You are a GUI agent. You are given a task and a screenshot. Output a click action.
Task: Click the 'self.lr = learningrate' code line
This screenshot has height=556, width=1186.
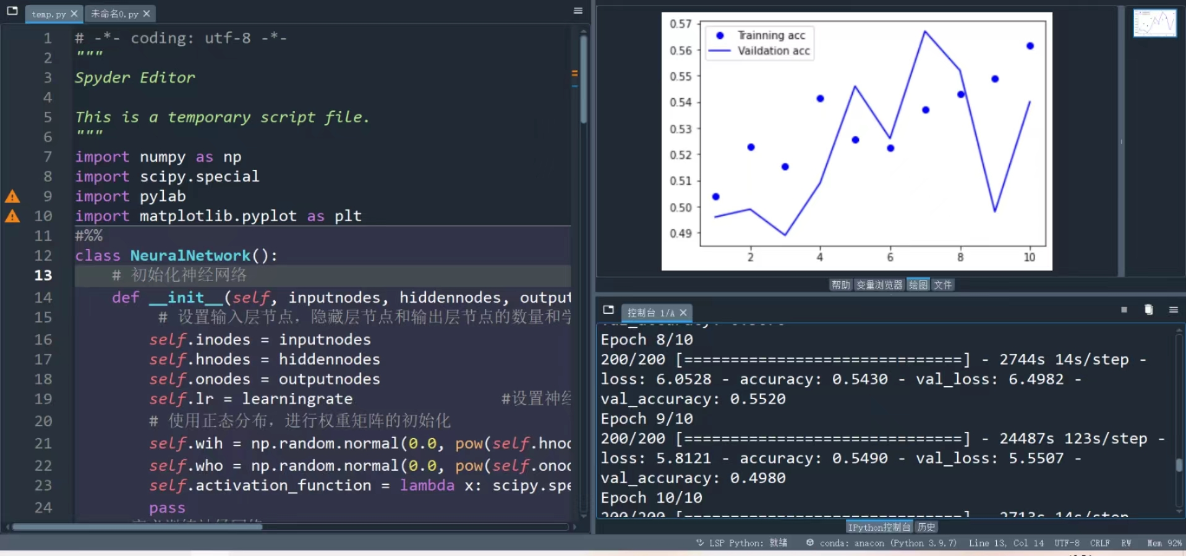250,399
